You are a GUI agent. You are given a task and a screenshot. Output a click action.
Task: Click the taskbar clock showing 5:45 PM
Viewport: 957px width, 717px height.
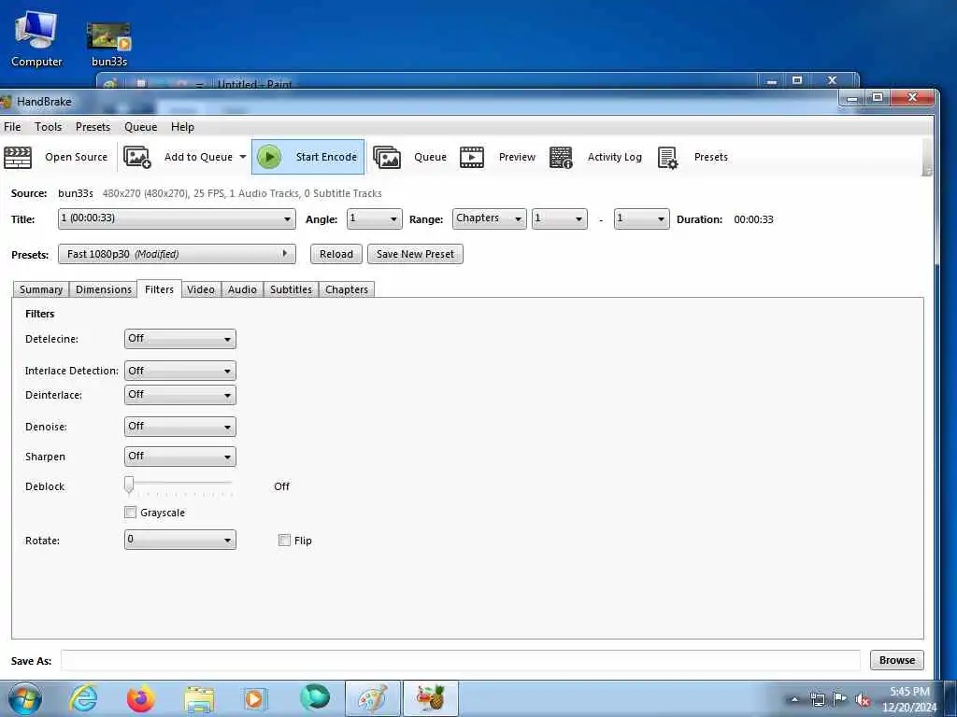(909, 699)
